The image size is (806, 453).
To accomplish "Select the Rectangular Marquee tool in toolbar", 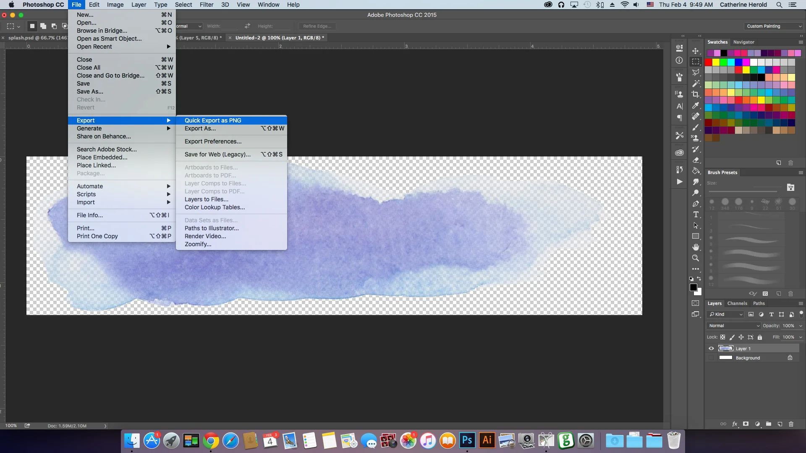I will (x=696, y=62).
